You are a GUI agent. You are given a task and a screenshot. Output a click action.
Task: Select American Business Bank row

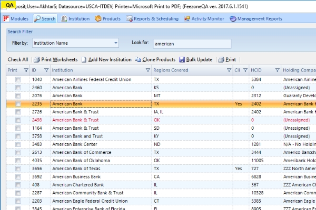click(161, 176)
